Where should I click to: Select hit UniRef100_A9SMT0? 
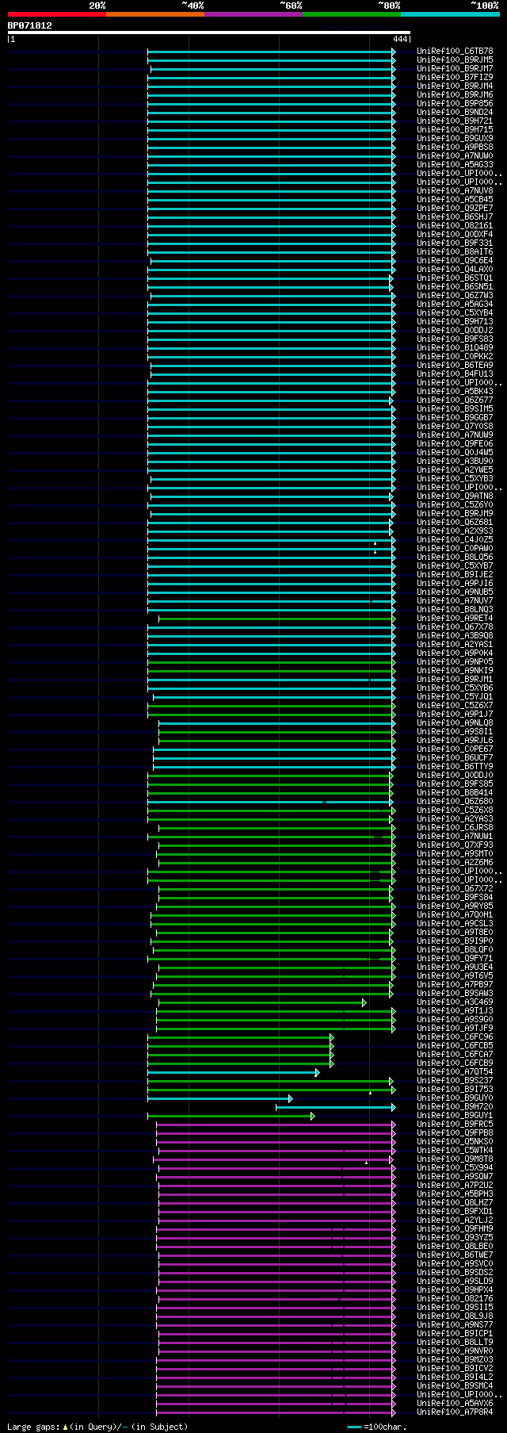click(455, 854)
